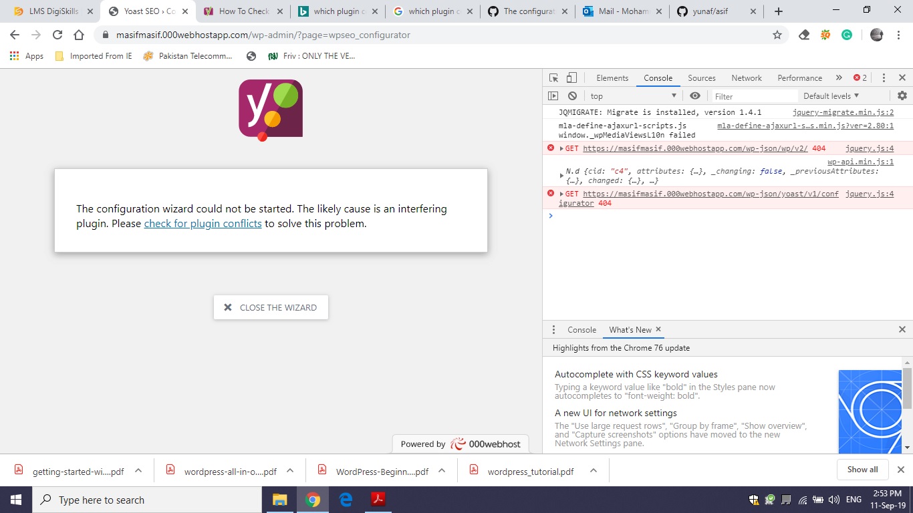Open the Imported From IE bookmark folder
Image resolution: width=913 pixels, height=513 pixels.
tap(93, 56)
